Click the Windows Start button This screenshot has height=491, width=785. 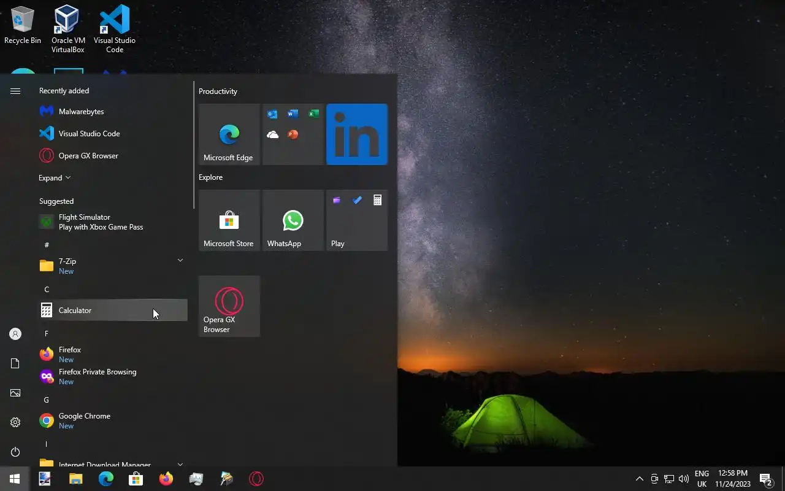(15, 479)
